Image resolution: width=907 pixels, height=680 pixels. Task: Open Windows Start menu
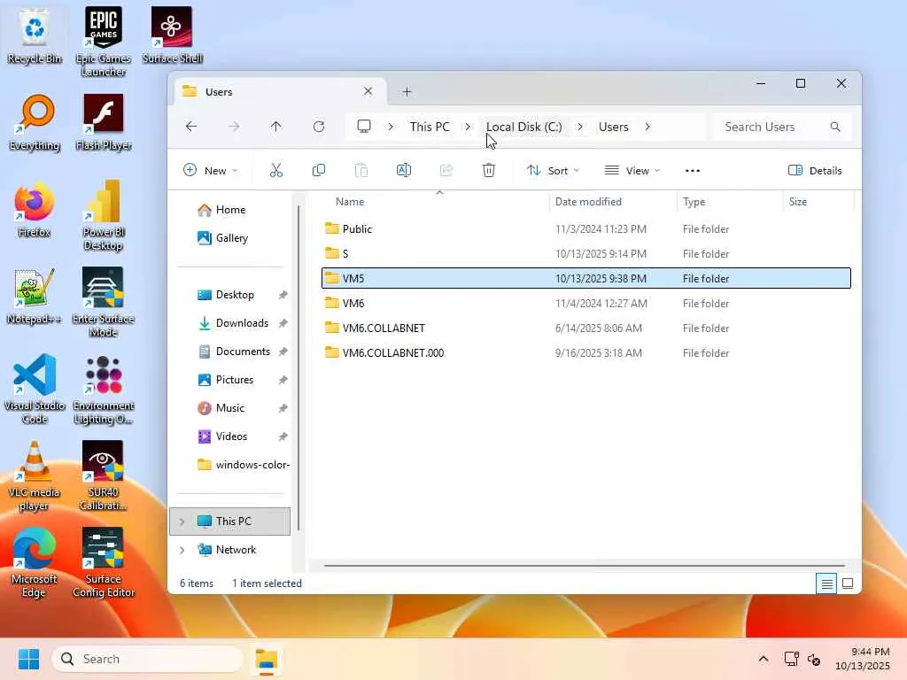coord(28,659)
